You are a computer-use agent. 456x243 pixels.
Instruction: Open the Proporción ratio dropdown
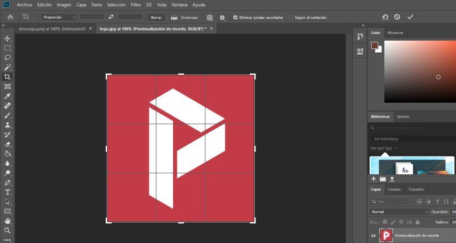(x=59, y=18)
